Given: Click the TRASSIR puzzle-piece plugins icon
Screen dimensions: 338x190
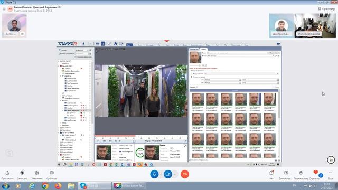Looking at the screenshot, I should point(116,44).
